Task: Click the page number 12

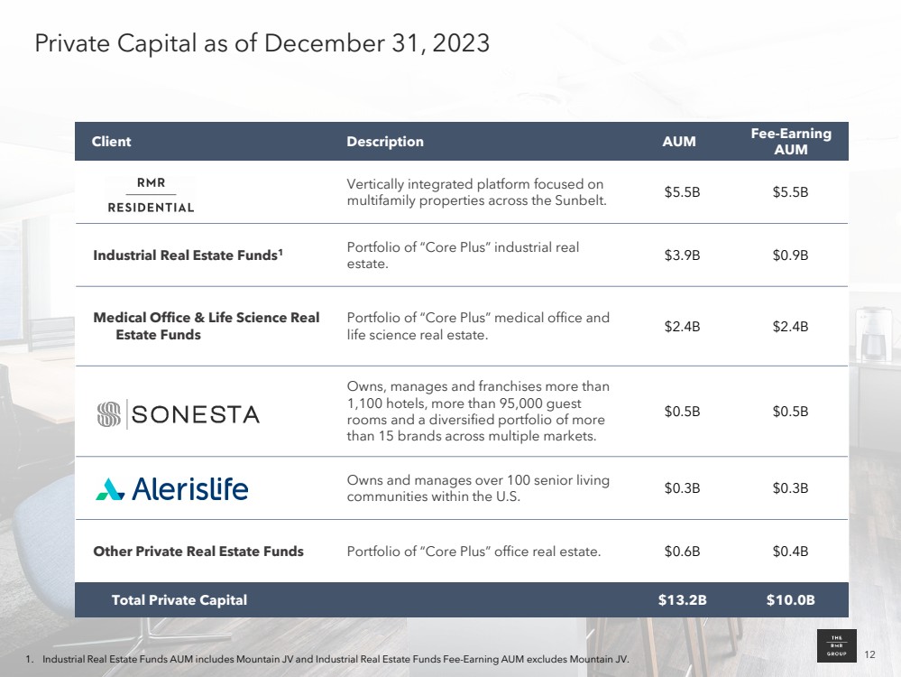Action: [870, 654]
